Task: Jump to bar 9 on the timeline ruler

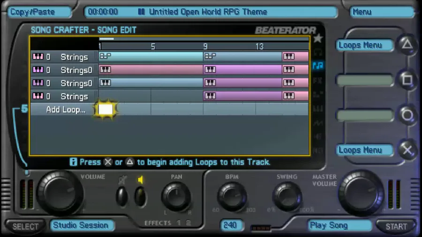Action: point(205,46)
